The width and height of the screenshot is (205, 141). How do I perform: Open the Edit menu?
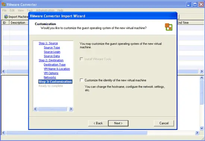pyautogui.click(x=12, y=10)
